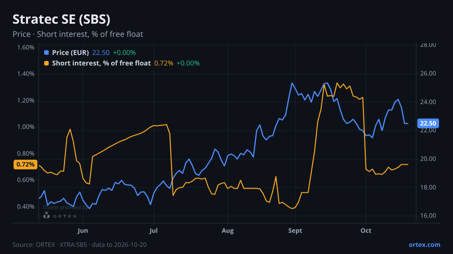Image resolution: width=453 pixels, height=254 pixels.
Task: Click the Sept label on time axis
Action: pyautogui.click(x=295, y=230)
